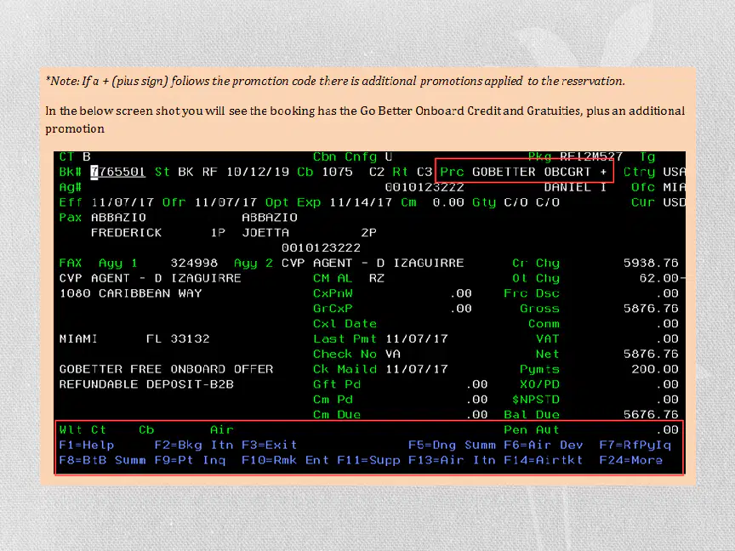
Task: Select F7=RfPyIq function label
Action: [635, 445]
